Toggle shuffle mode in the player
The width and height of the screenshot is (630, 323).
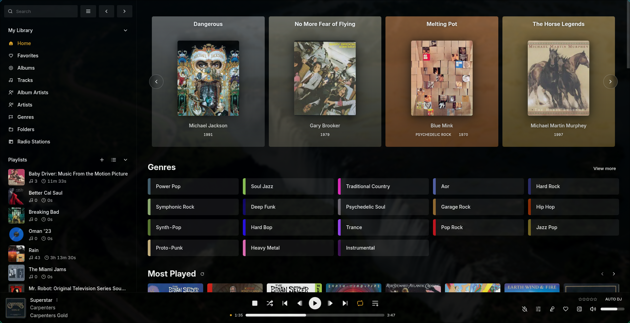tap(270, 303)
